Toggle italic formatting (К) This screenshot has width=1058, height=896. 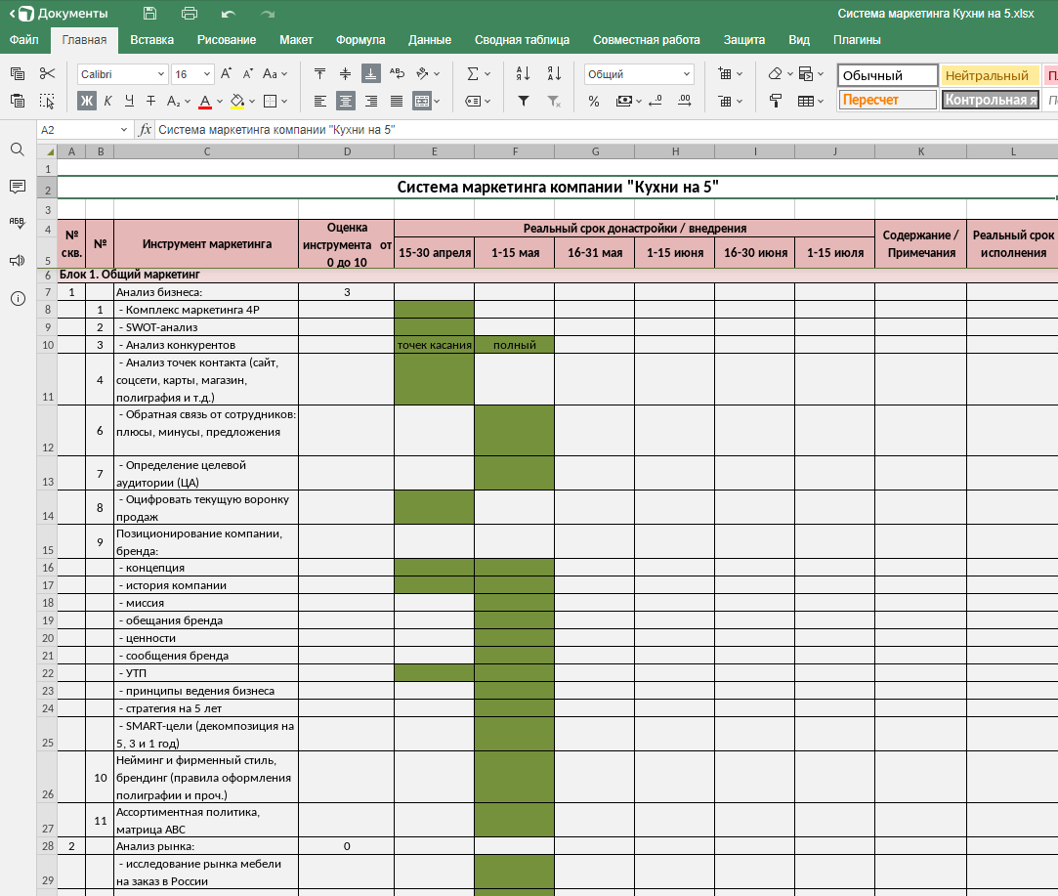107,101
